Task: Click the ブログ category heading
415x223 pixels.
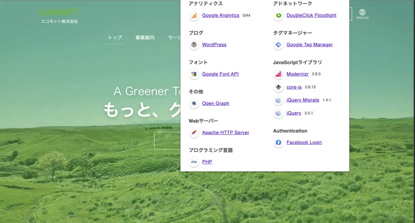Action: pos(196,33)
